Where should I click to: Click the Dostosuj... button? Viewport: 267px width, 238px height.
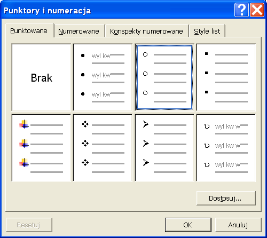pos(226,198)
